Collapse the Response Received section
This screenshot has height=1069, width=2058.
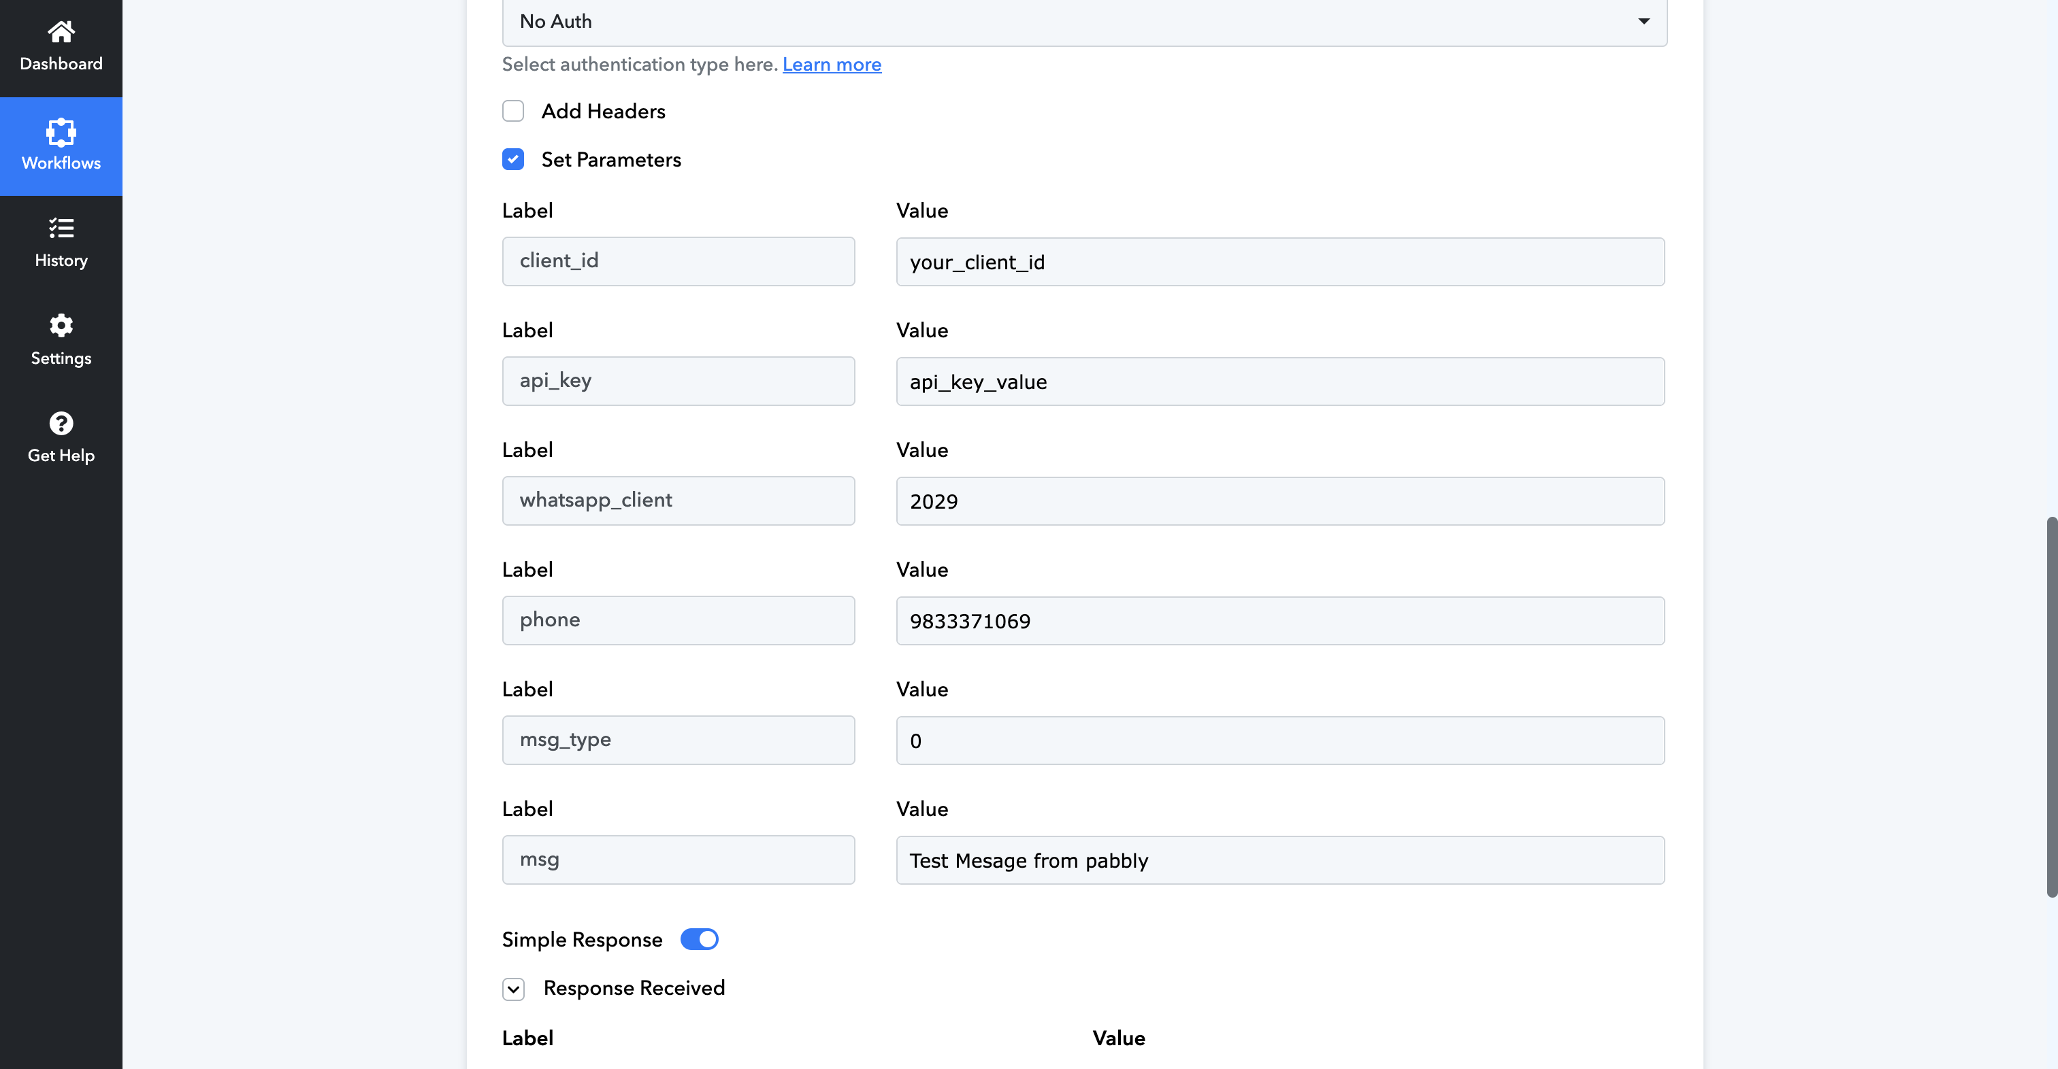[x=514, y=989]
